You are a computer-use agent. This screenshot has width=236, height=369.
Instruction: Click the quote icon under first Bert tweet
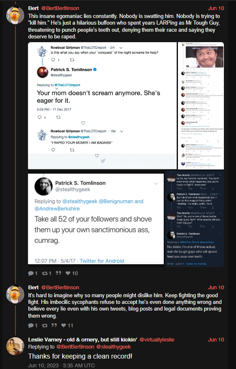58,273
